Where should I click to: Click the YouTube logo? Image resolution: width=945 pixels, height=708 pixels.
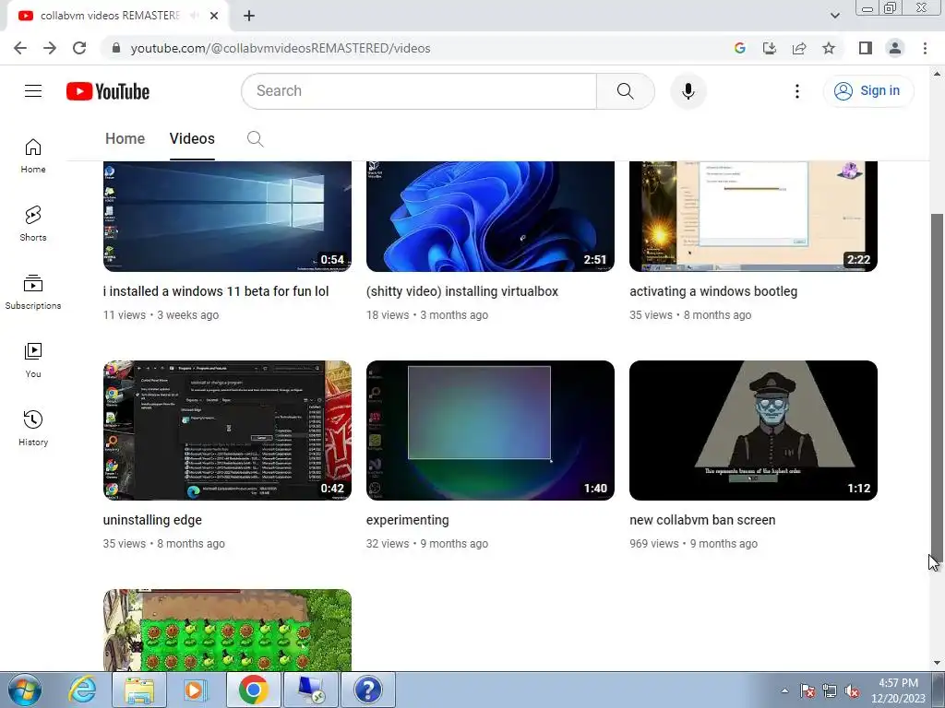point(108,91)
